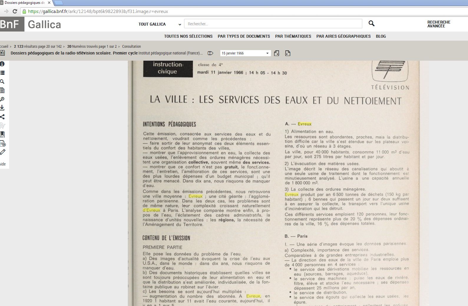
Task: Expand the TOUT GALLICA search scope dropdown
Action: pos(160,24)
